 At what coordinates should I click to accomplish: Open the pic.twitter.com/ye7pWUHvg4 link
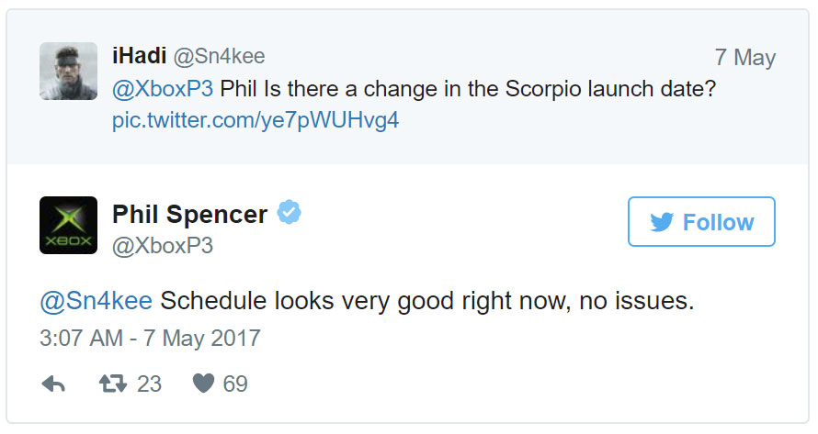[256, 120]
